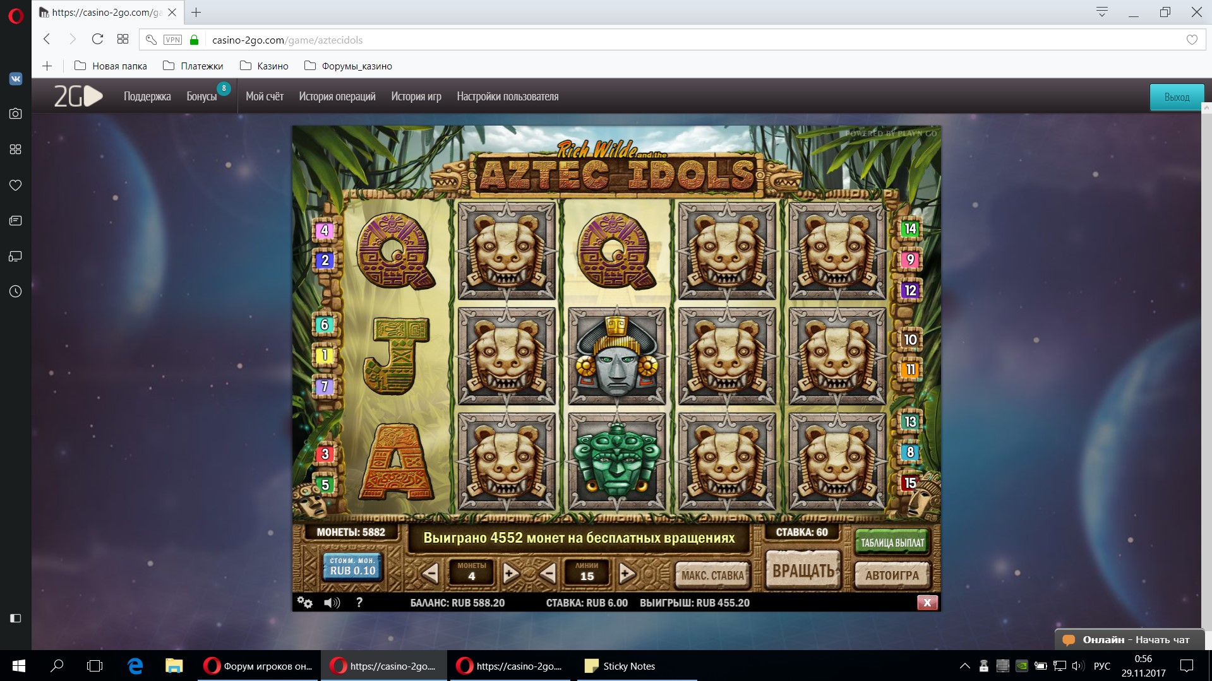
Task: Close the game with the red X
Action: click(x=927, y=603)
